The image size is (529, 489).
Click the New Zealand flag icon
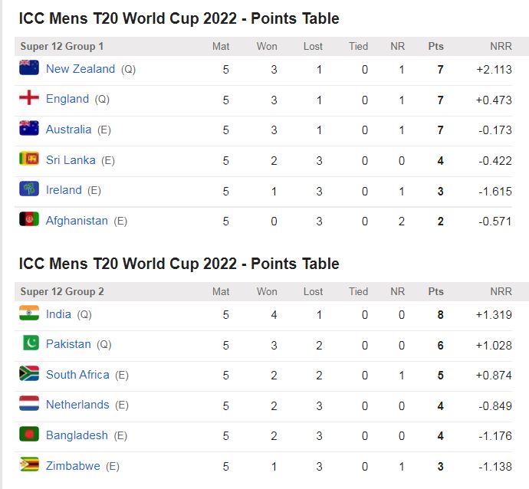pos(29,67)
